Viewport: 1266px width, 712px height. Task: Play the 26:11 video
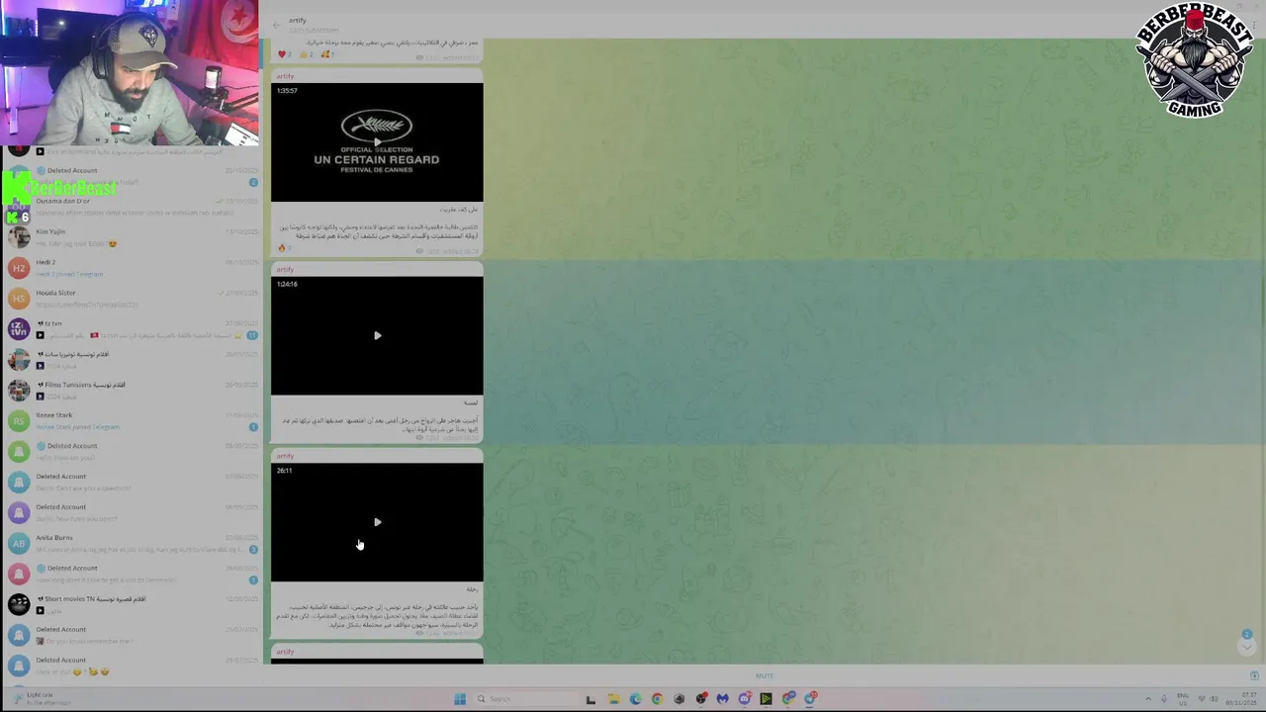[x=377, y=522]
